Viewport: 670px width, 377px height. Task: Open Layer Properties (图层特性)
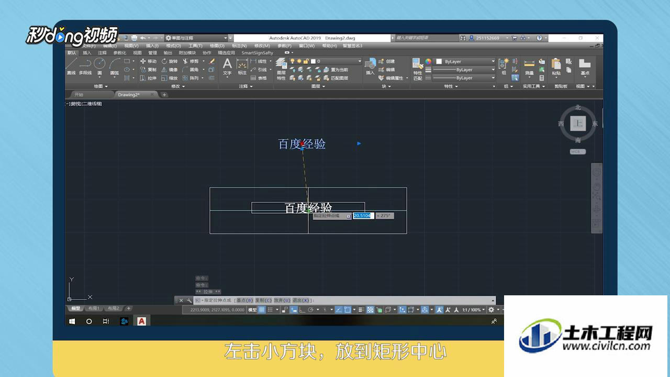point(281,69)
